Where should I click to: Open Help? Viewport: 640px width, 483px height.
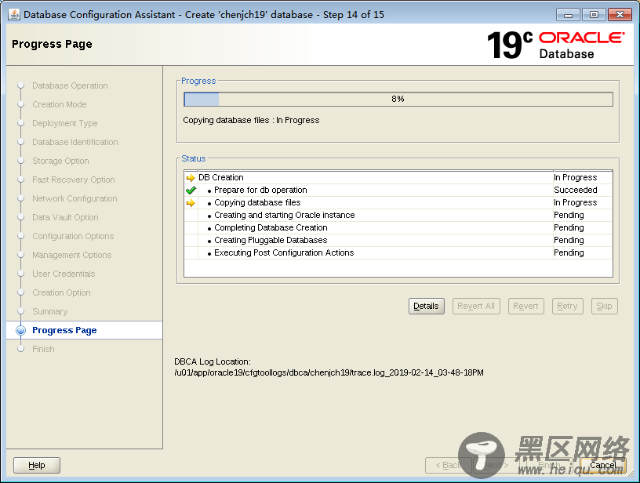[x=37, y=465]
